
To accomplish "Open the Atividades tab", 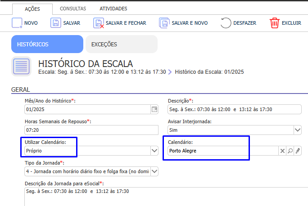I will tap(113, 9).
